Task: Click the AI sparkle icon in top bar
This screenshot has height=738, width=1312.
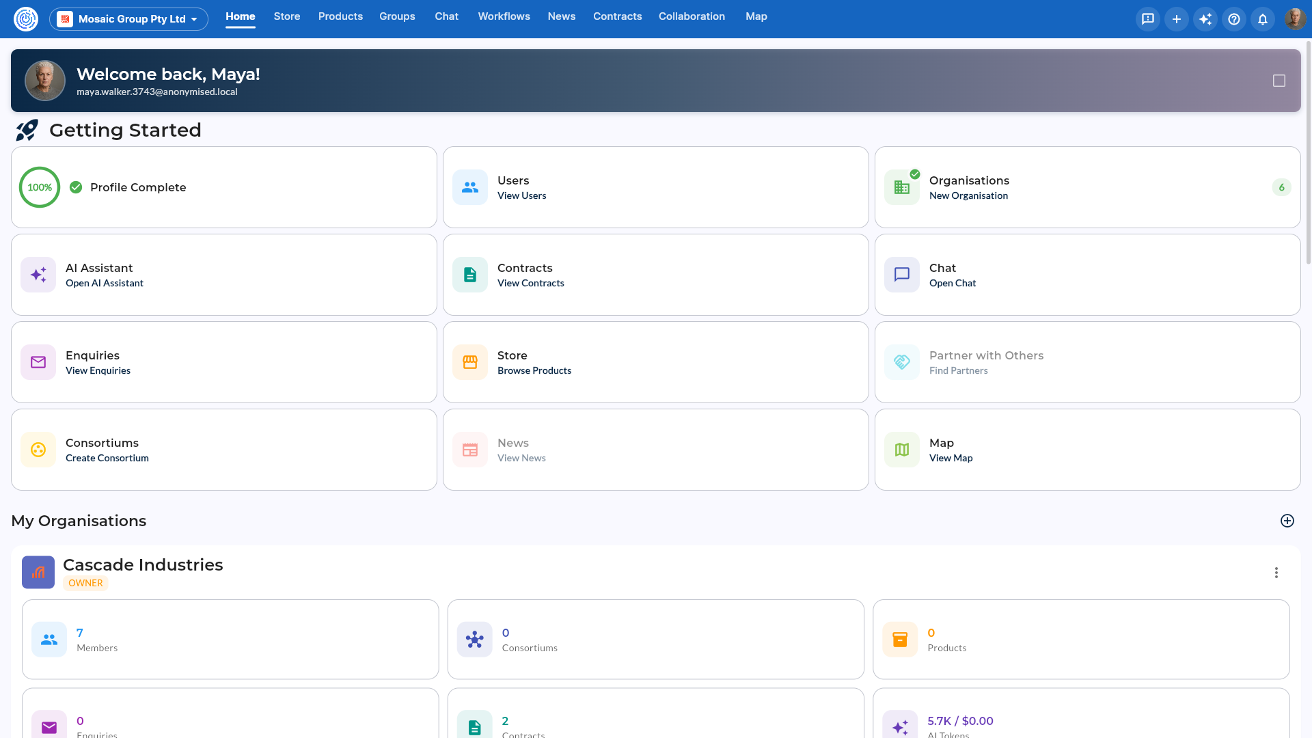Action: (x=1205, y=19)
